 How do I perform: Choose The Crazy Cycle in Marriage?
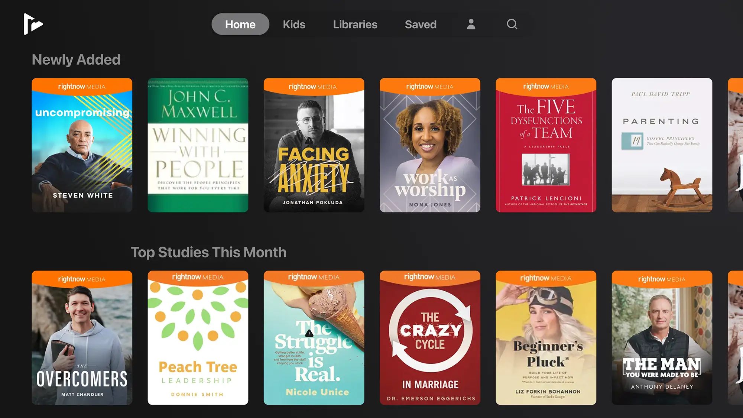[x=430, y=338]
